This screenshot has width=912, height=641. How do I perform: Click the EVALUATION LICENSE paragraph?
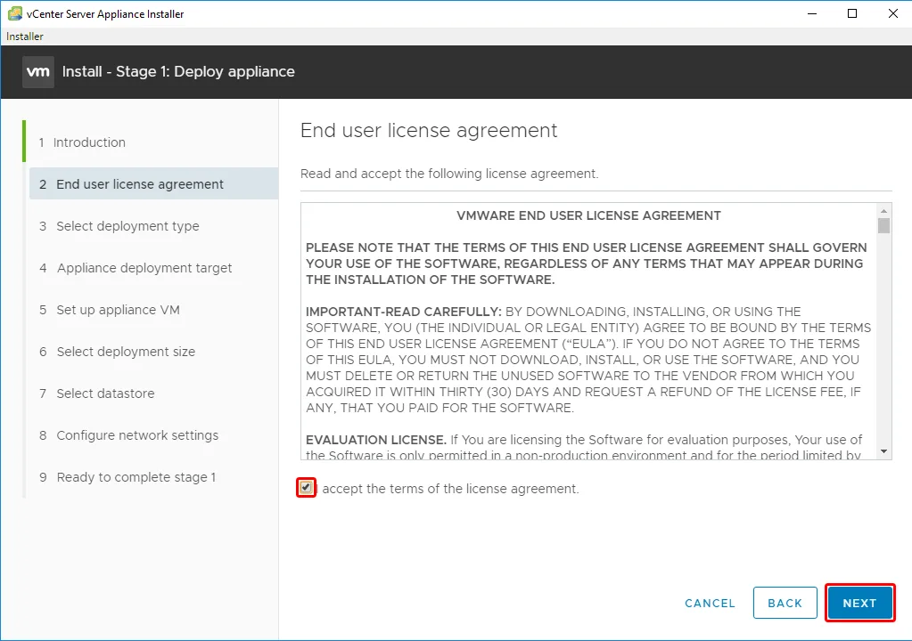[x=584, y=448]
